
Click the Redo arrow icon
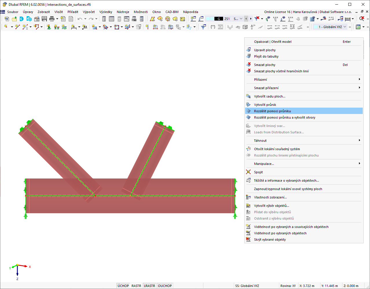[91, 19]
